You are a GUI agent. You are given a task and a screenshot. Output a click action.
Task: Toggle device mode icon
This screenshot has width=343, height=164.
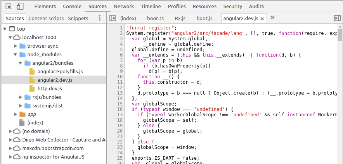tap(20, 6)
